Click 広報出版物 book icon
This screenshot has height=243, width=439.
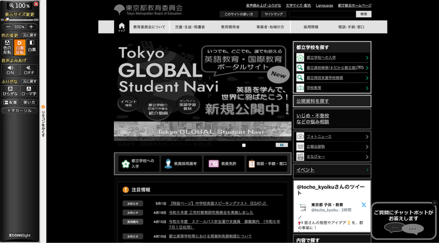(x=300, y=147)
